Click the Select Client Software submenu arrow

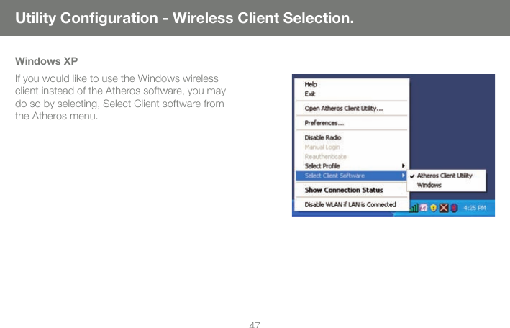(404, 176)
